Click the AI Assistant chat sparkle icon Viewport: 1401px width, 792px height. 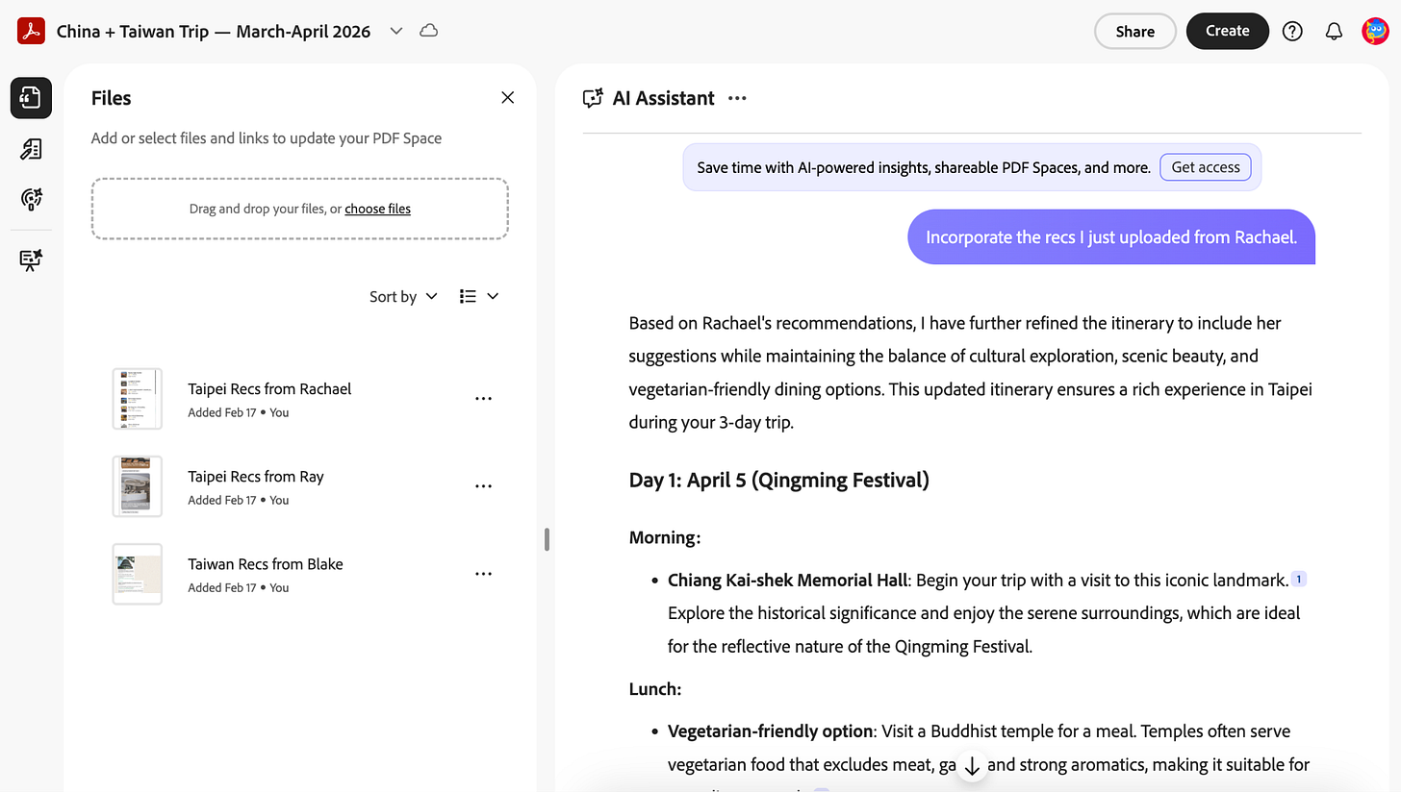tap(593, 98)
